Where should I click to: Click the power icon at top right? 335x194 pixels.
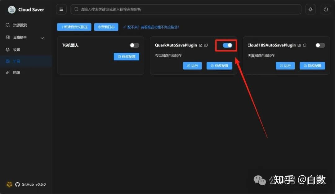pos(326,9)
